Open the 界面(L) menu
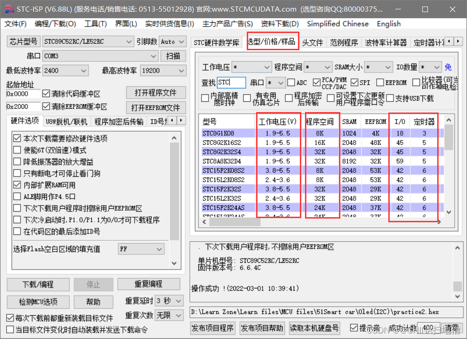The image size is (467, 339). [126, 24]
